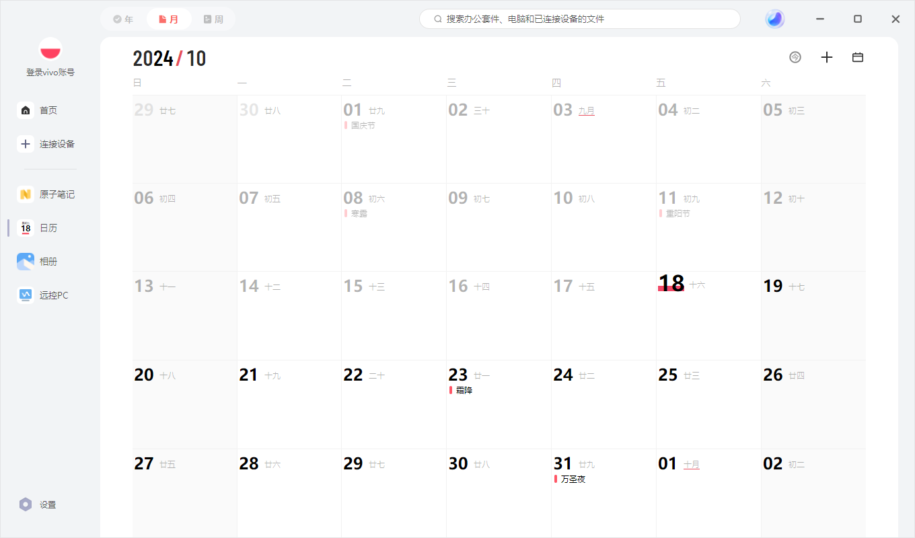This screenshot has width=915, height=538.
Task: Select October 30 廿八 date
Action: (x=499, y=493)
